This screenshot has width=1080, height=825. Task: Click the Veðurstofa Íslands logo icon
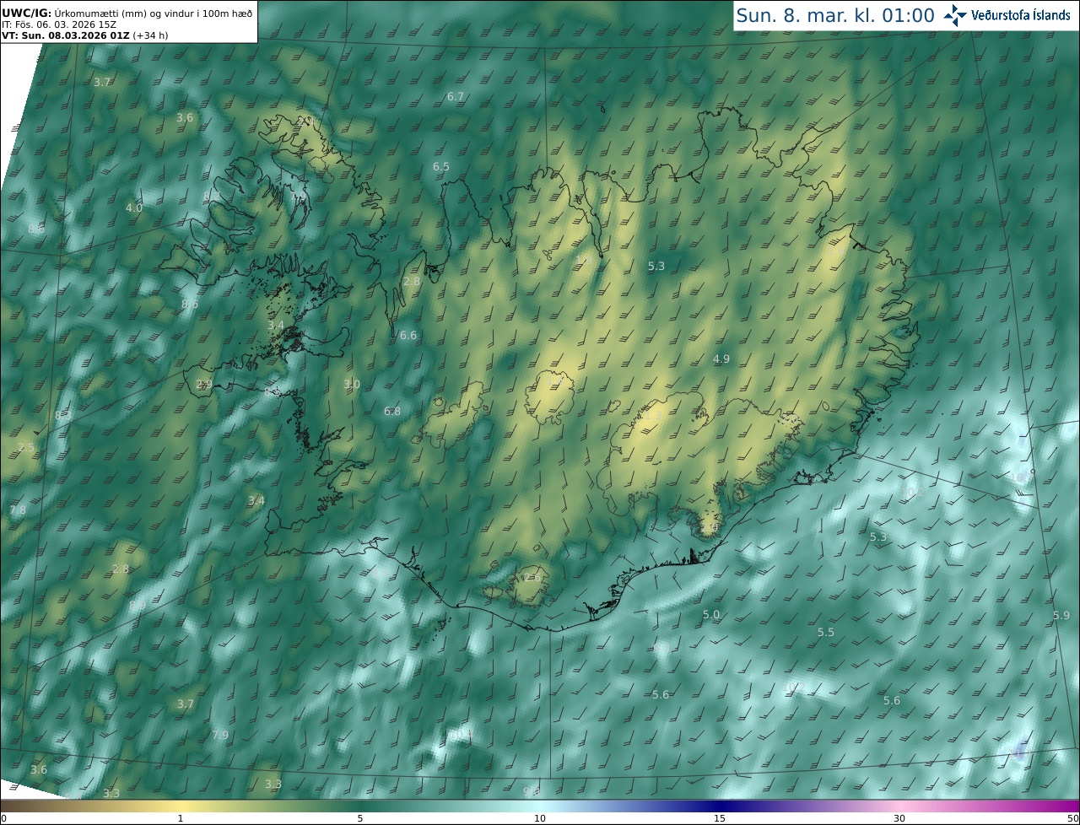pyautogui.click(x=955, y=15)
